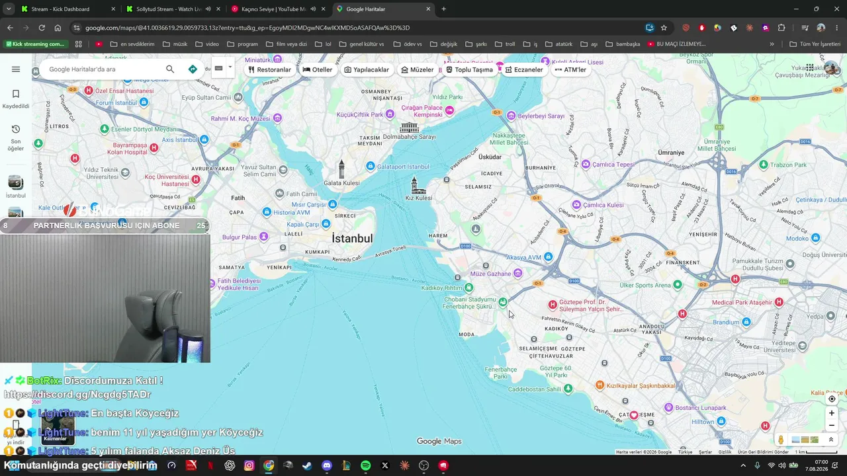This screenshot has height=476, width=847.
Task: Click the Galata Kulesi landmark icon
Action: 341,169
